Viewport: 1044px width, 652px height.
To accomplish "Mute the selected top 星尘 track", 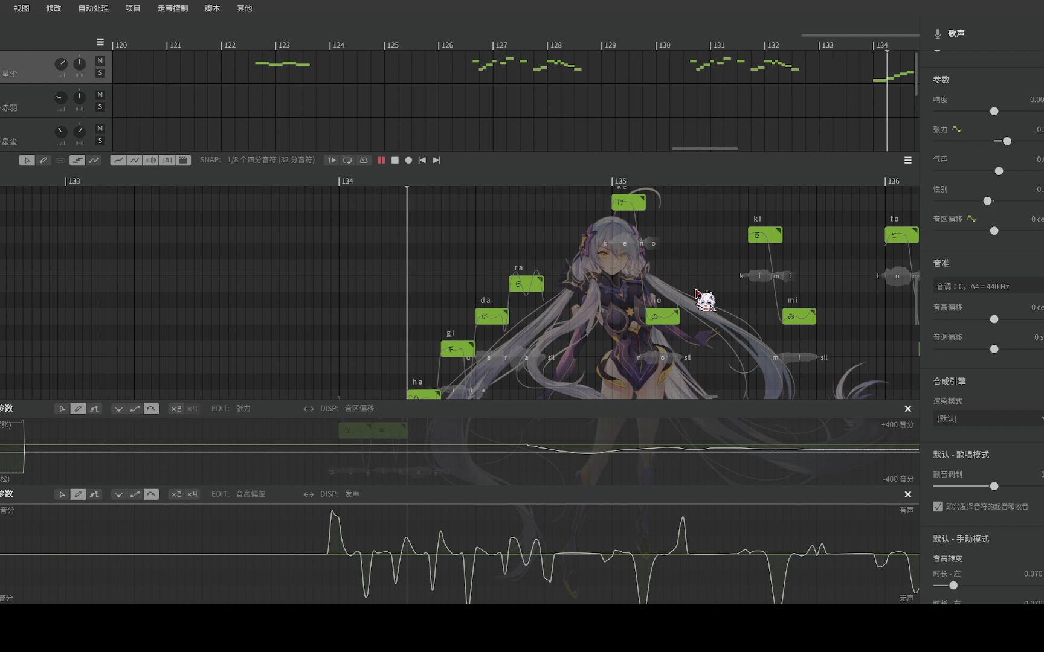I will tap(100, 60).
